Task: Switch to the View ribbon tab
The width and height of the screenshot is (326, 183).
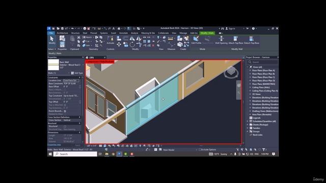Action: [x=174, y=33]
